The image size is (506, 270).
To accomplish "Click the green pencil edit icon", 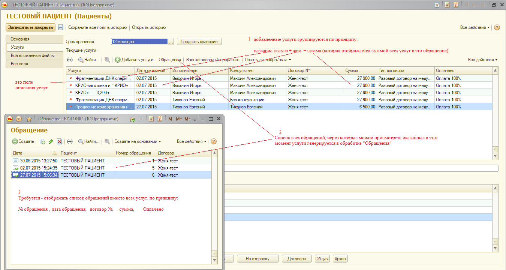I will [51, 141].
